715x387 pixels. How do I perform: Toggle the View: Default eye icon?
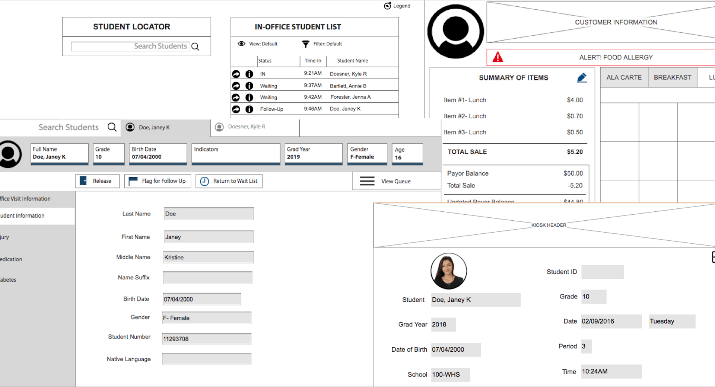pyautogui.click(x=241, y=44)
